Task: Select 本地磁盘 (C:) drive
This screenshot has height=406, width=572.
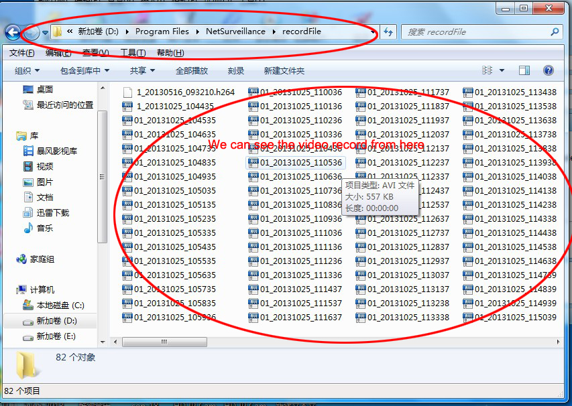Action: click(x=60, y=305)
